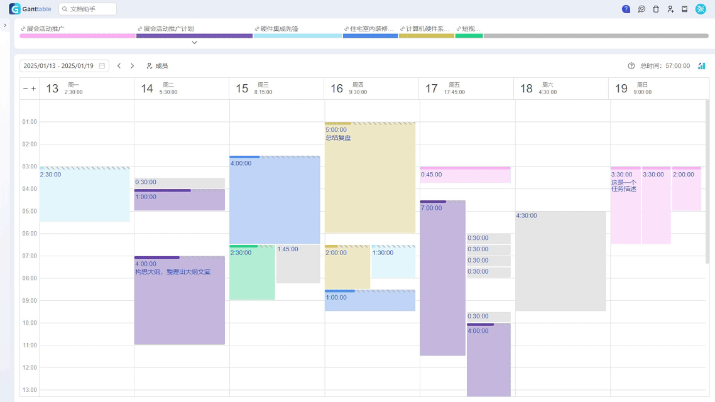Open the blue help question mark icon

pos(626,9)
